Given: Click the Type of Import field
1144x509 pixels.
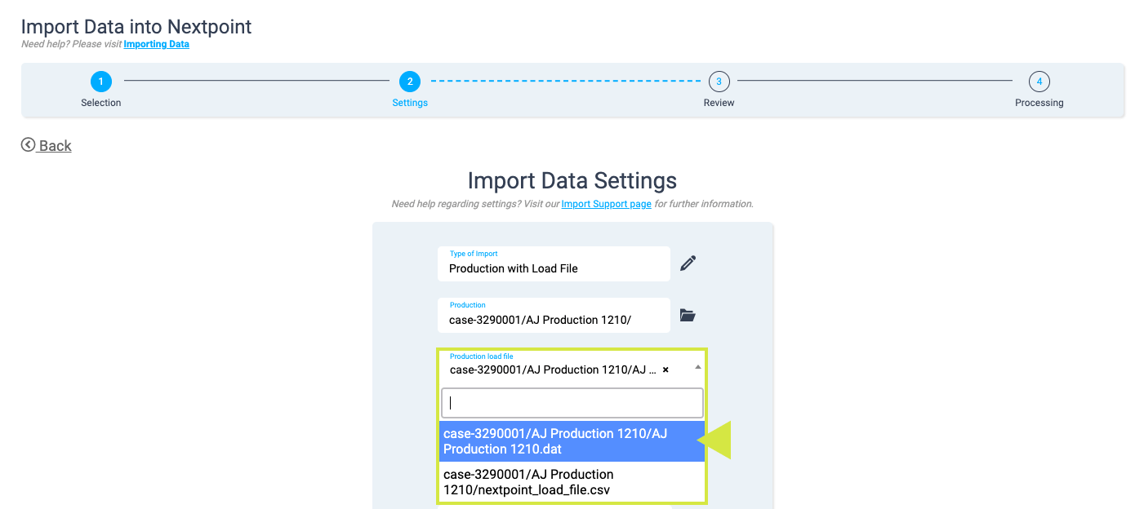Looking at the screenshot, I should point(554,264).
